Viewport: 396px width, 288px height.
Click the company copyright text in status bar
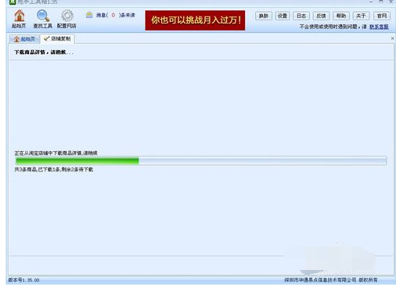tap(331, 280)
